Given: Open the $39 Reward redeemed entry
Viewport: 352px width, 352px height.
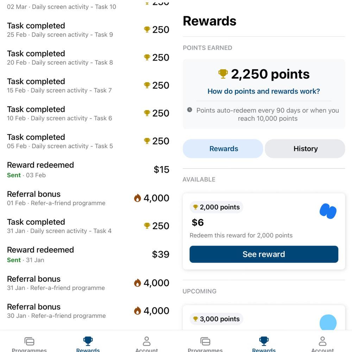Looking at the screenshot, I should (88, 254).
